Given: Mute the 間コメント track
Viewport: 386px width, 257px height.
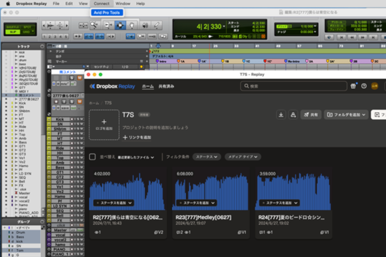Looking at the screenshot, I should [79, 78].
